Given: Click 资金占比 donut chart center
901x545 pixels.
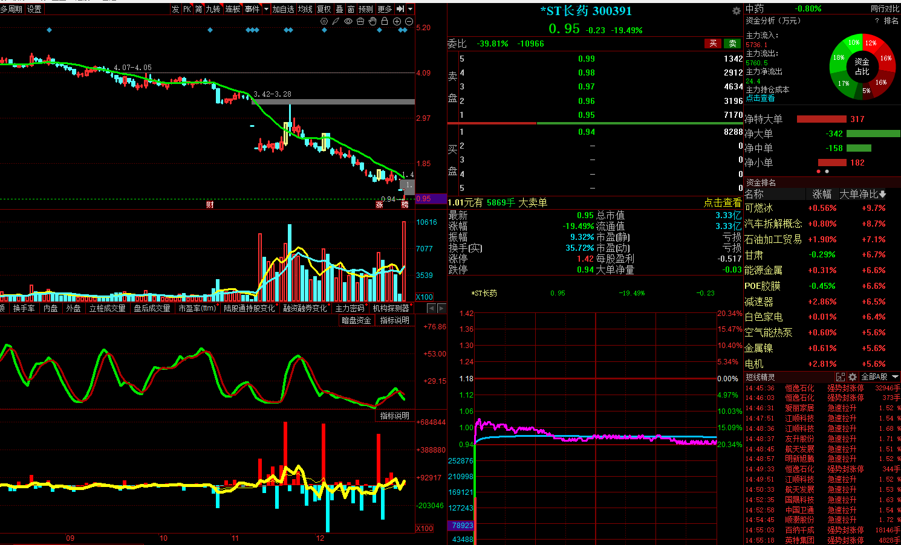Looking at the screenshot, I should pos(862,66).
